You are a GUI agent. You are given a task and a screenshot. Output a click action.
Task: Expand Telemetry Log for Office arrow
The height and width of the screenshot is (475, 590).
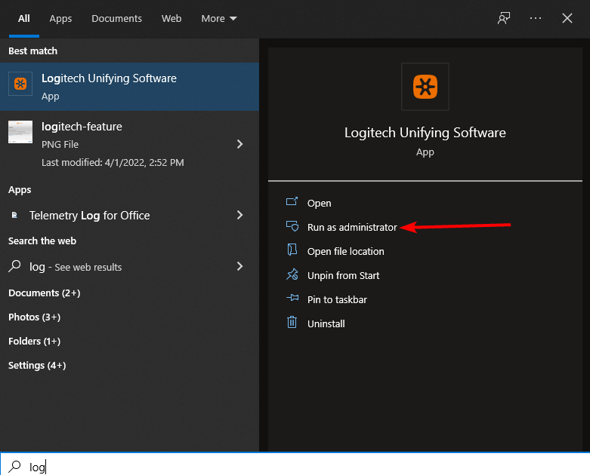click(240, 216)
